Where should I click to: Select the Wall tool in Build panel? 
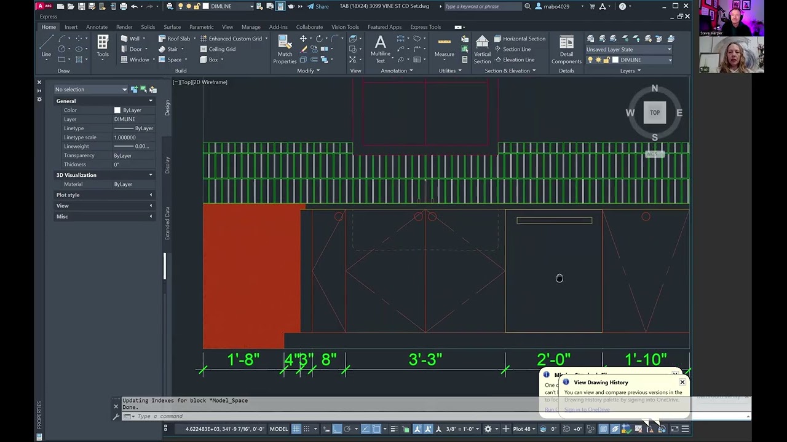click(132, 39)
